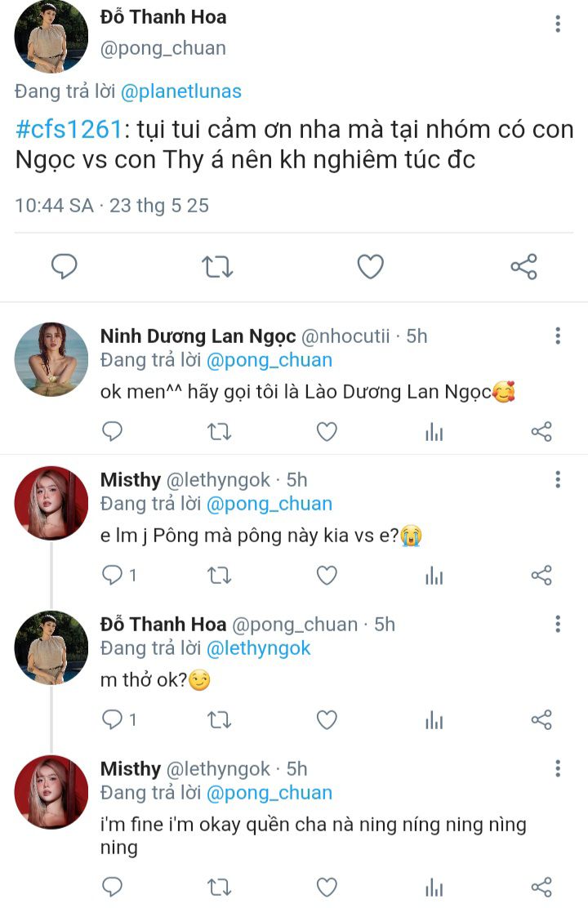
Task: Like the main #cfs1261 tweet
Action: pos(371,266)
